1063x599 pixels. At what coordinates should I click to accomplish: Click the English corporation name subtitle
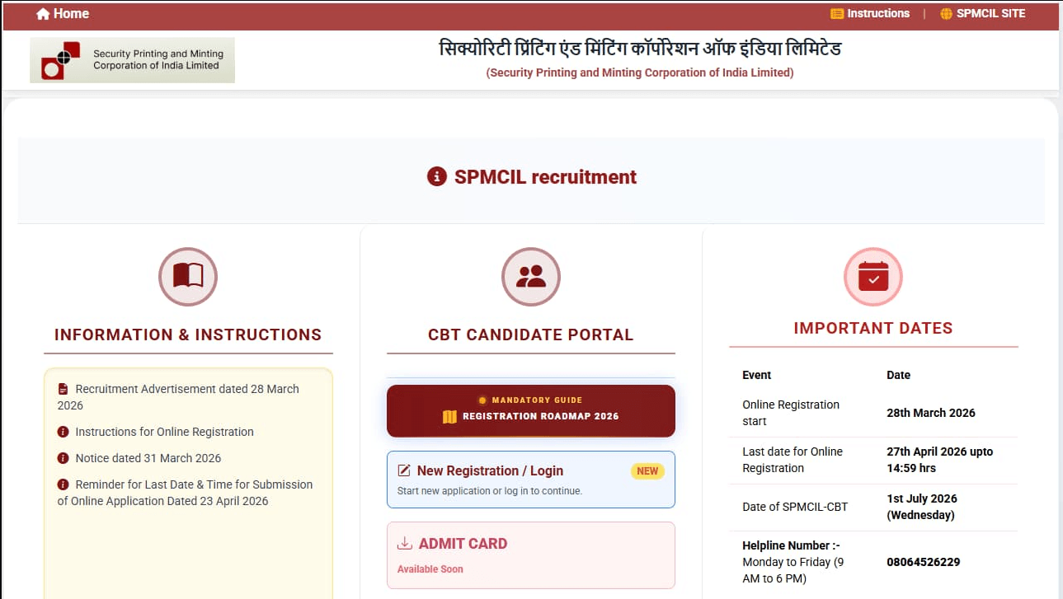click(640, 73)
